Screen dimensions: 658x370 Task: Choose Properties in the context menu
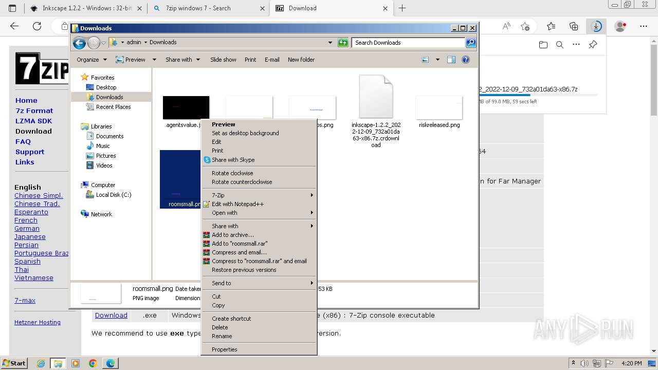tap(259, 349)
